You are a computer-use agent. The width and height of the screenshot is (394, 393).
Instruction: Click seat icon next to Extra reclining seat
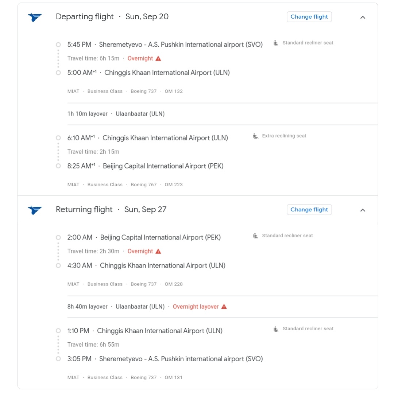(x=256, y=136)
